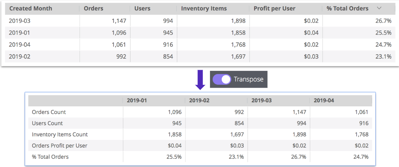This screenshot has width=399, height=167.
Task: Select the 2019-02 column header in transposed table
Action: pyautogui.click(x=199, y=101)
